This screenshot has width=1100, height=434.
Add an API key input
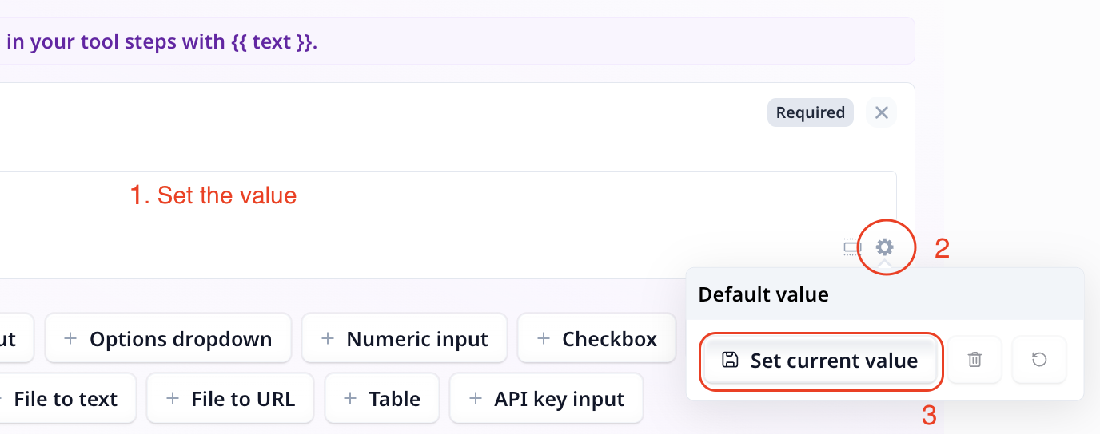coord(546,399)
